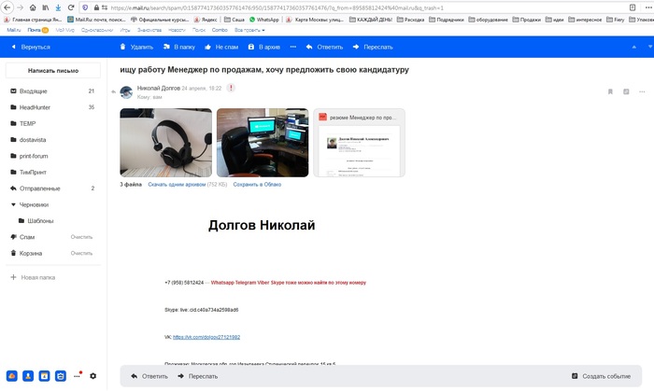Click Ответить in the bottom reply bar
The width and height of the screenshot is (654, 391).
pos(149,376)
